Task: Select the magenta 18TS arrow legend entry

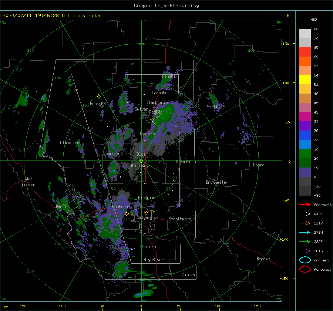Action: tap(305, 251)
